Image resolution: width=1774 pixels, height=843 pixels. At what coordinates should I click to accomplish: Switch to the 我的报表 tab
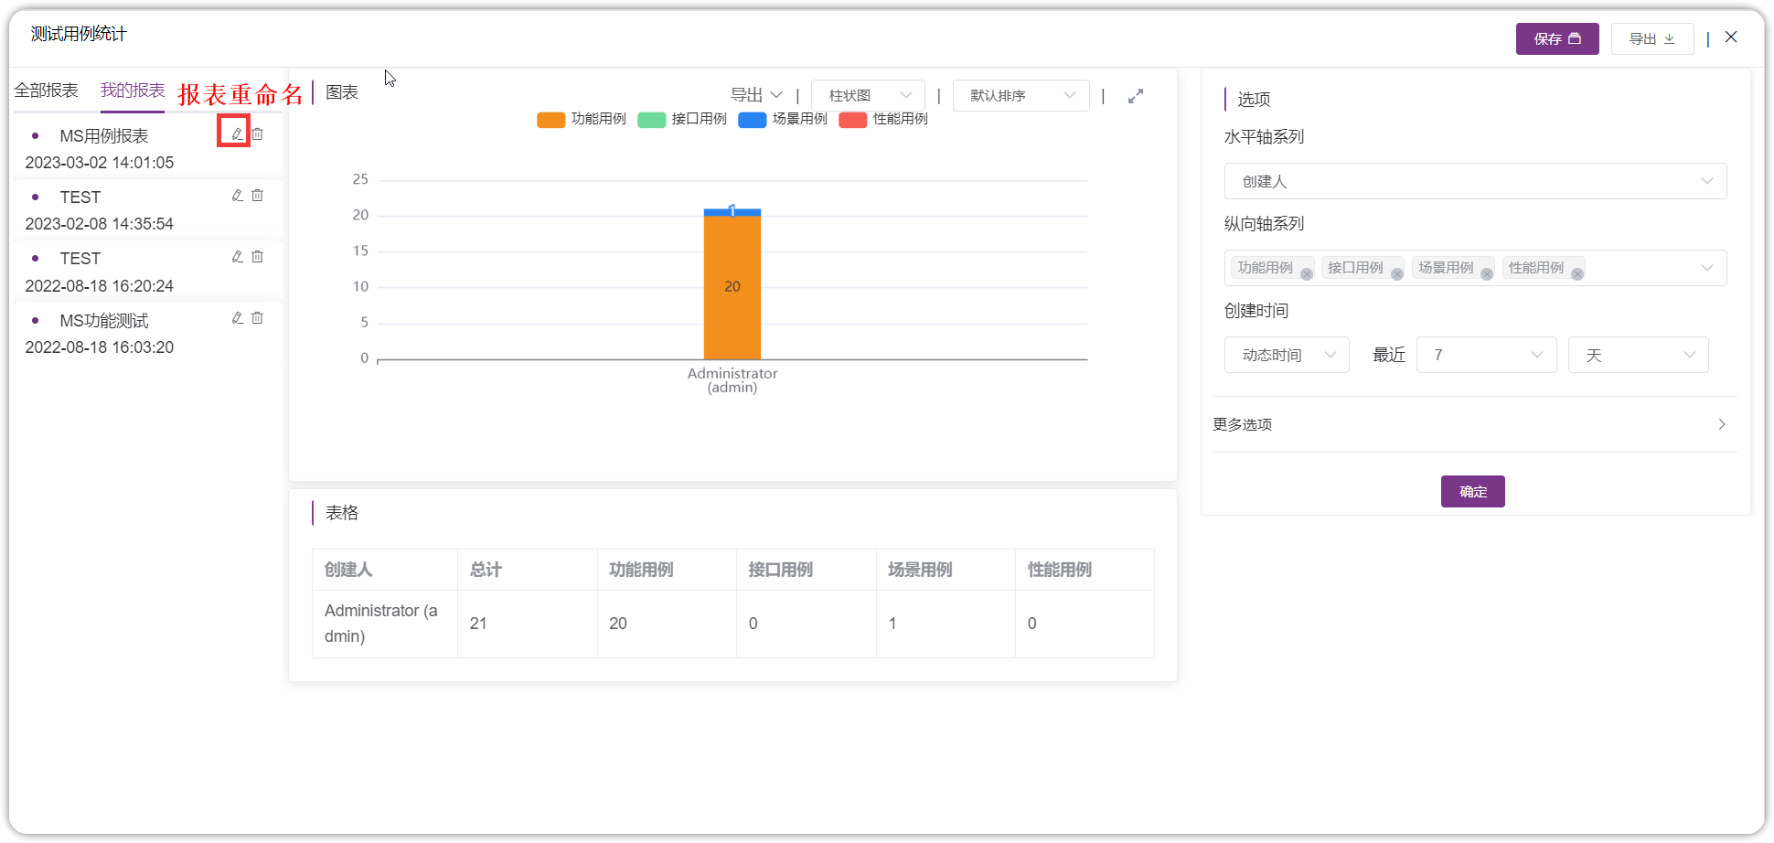[x=133, y=91]
